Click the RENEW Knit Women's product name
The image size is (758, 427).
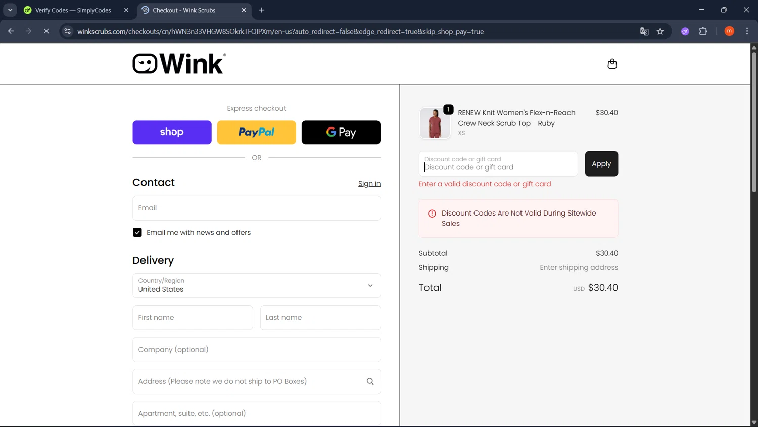click(x=516, y=118)
